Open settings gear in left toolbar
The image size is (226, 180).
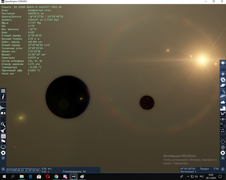(x=3, y=153)
